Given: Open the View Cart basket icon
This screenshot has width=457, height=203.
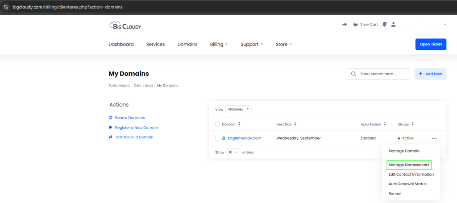Looking at the screenshot, I should [x=355, y=25].
